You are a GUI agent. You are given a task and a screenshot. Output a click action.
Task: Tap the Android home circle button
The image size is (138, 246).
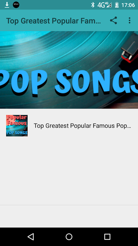click(x=69, y=236)
